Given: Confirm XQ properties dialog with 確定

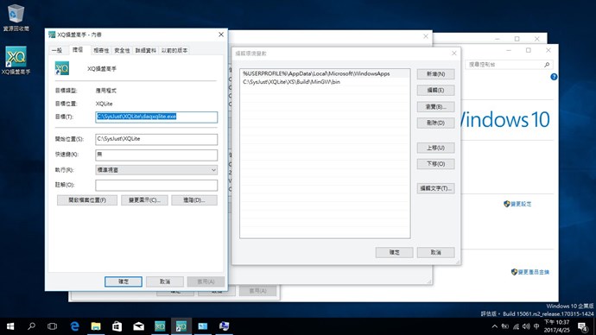Looking at the screenshot, I should click(x=124, y=281).
